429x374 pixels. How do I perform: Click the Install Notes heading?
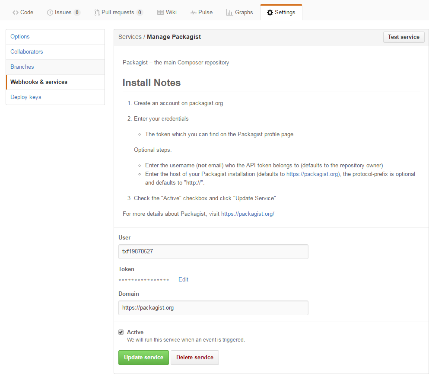[151, 83]
